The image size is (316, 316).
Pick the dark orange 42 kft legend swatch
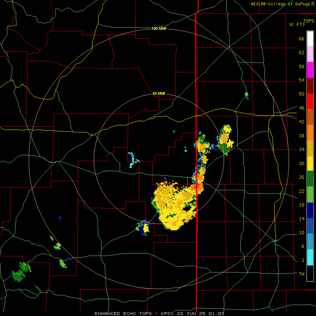[x=310, y=117]
